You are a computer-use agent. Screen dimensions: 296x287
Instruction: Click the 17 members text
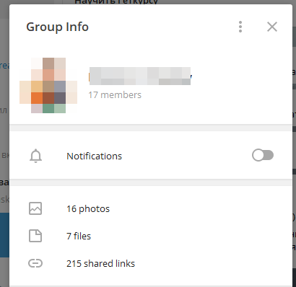115,95
